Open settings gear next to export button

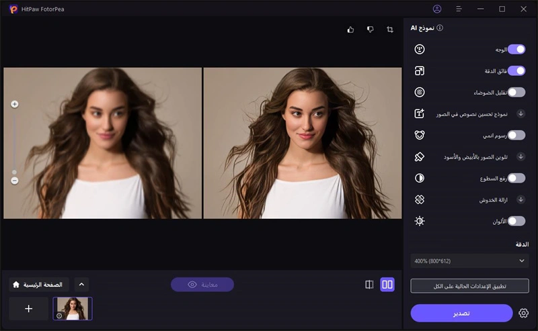coord(524,313)
